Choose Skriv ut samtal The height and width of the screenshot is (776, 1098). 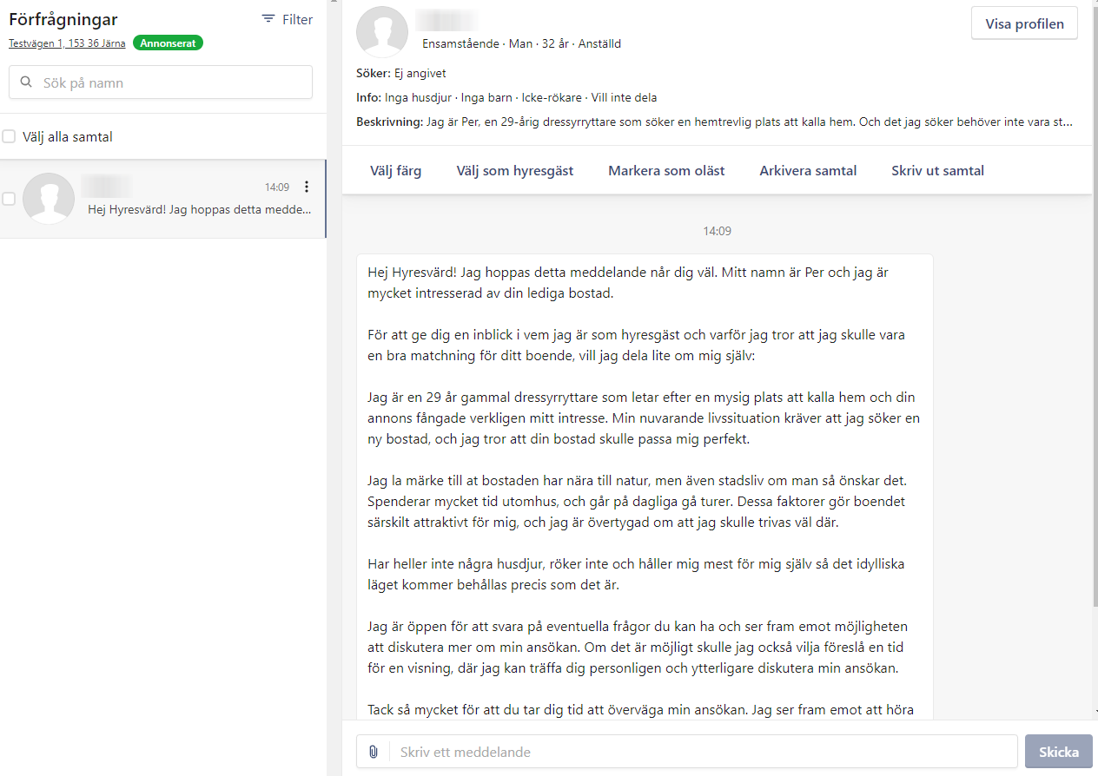click(x=937, y=171)
